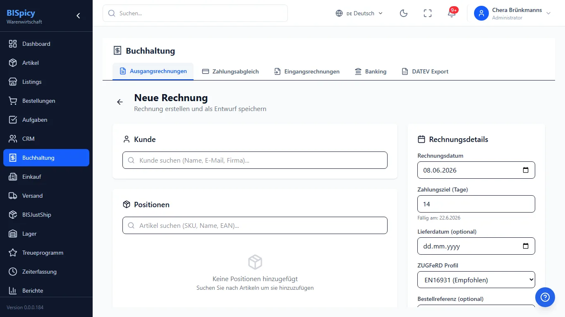
Task: Click the Treueprogramm star icon
Action: coord(13,253)
